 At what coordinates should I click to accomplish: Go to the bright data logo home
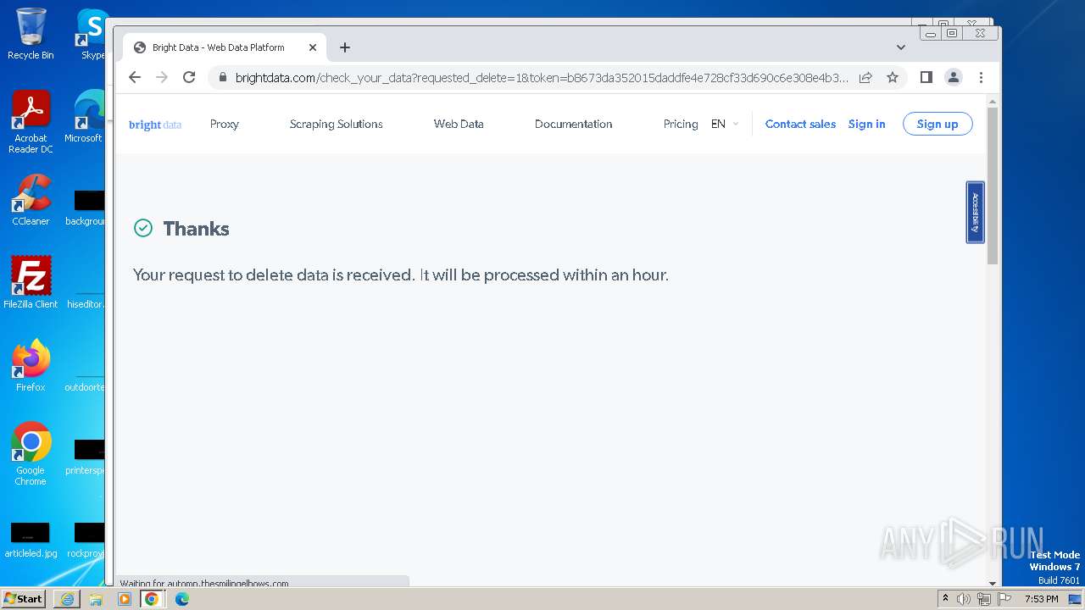click(155, 125)
